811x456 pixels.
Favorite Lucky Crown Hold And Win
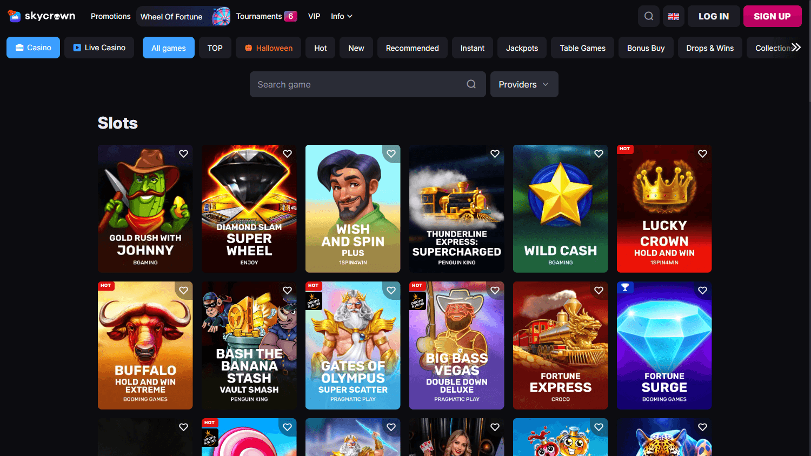coord(703,154)
